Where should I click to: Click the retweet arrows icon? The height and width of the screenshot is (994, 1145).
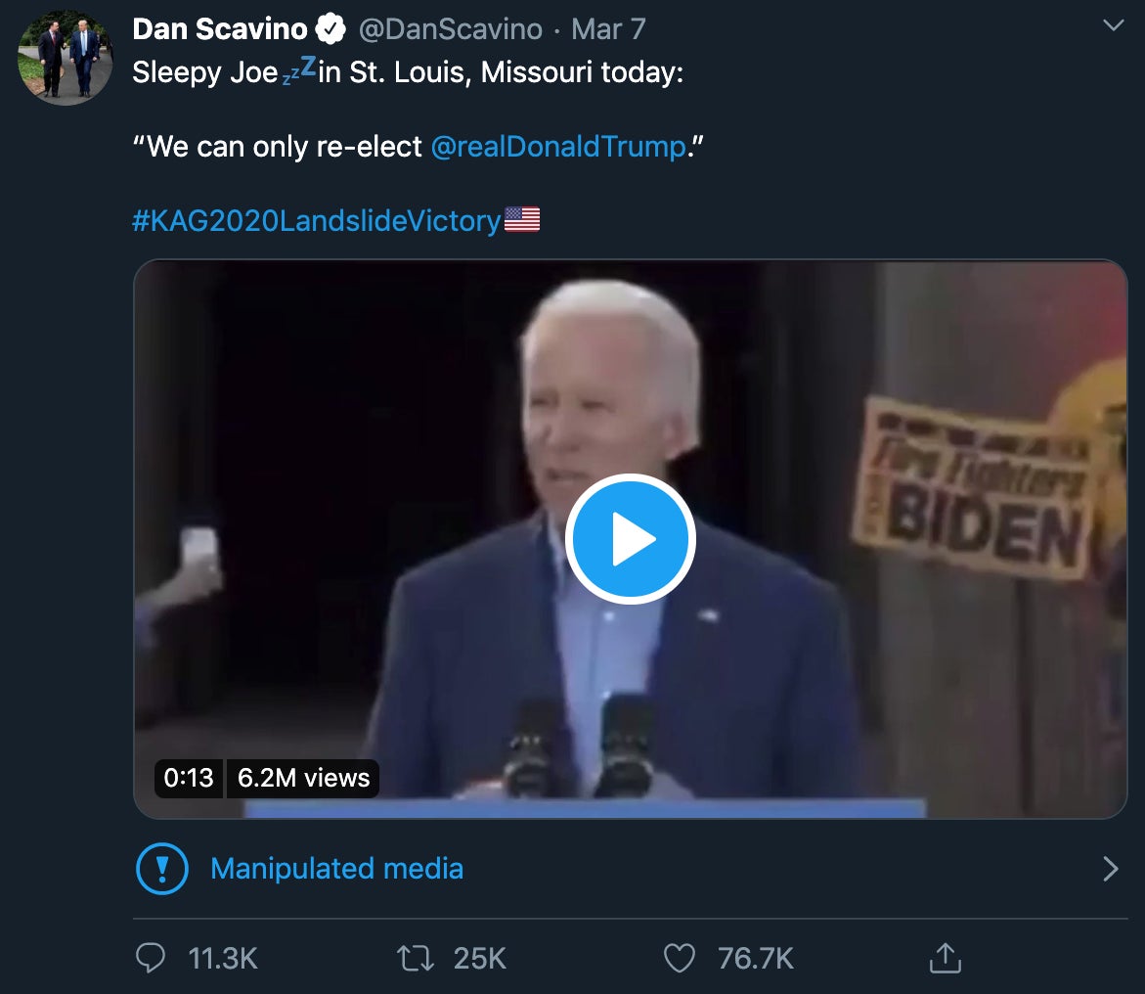(416, 959)
